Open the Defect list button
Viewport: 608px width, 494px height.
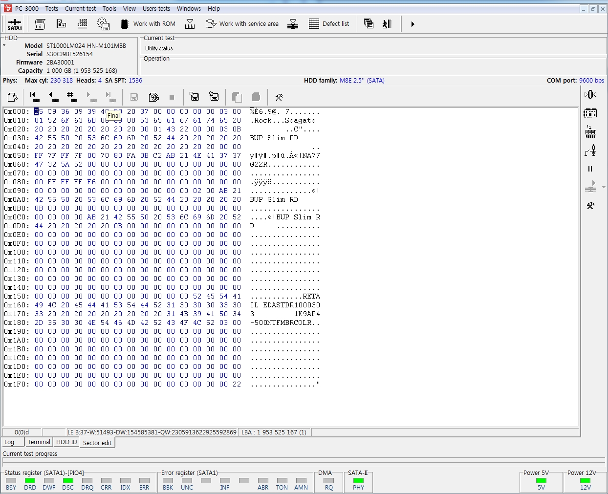[329, 23]
